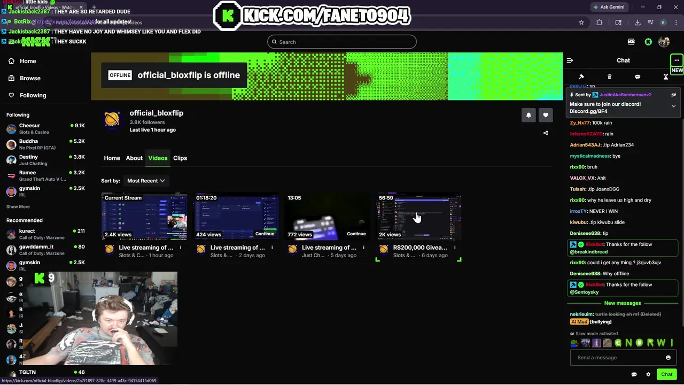684x385 pixels.
Task: Click TGLTN channel in sidebar
Action: [45, 372]
